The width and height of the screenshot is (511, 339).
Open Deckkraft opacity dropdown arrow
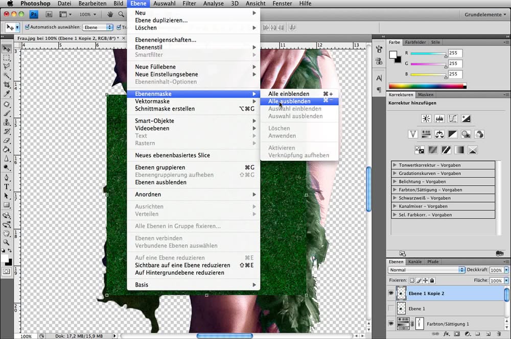506,270
